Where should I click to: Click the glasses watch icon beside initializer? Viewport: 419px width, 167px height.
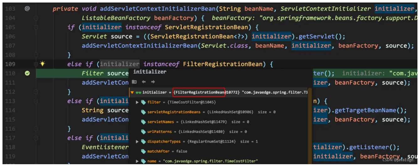click(138, 92)
